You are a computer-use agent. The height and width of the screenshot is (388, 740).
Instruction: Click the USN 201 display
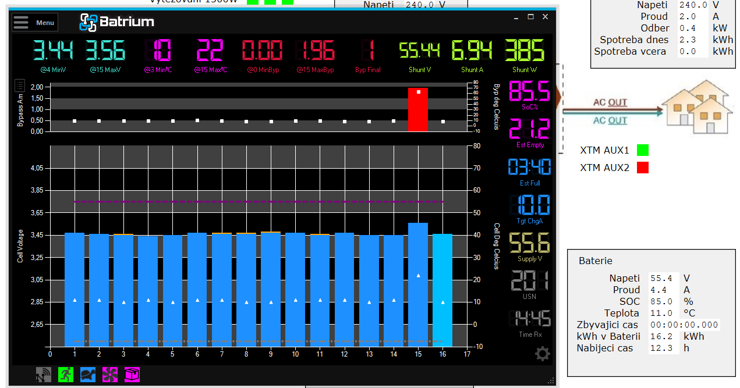pos(530,280)
